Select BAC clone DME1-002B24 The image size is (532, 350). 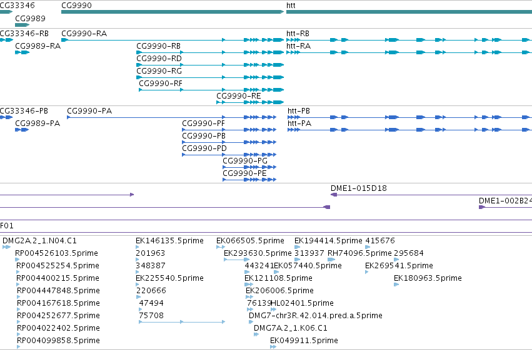[x=505, y=207]
